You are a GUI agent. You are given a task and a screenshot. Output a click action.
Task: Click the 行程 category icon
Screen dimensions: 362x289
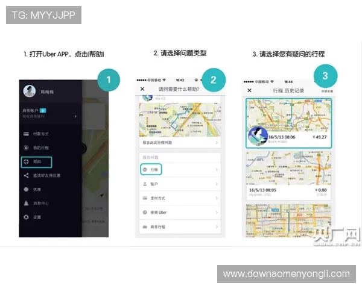145,170
